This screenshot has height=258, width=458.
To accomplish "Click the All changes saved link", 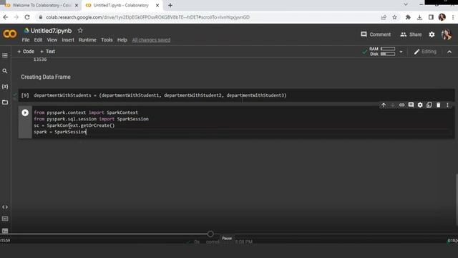I will click(151, 40).
